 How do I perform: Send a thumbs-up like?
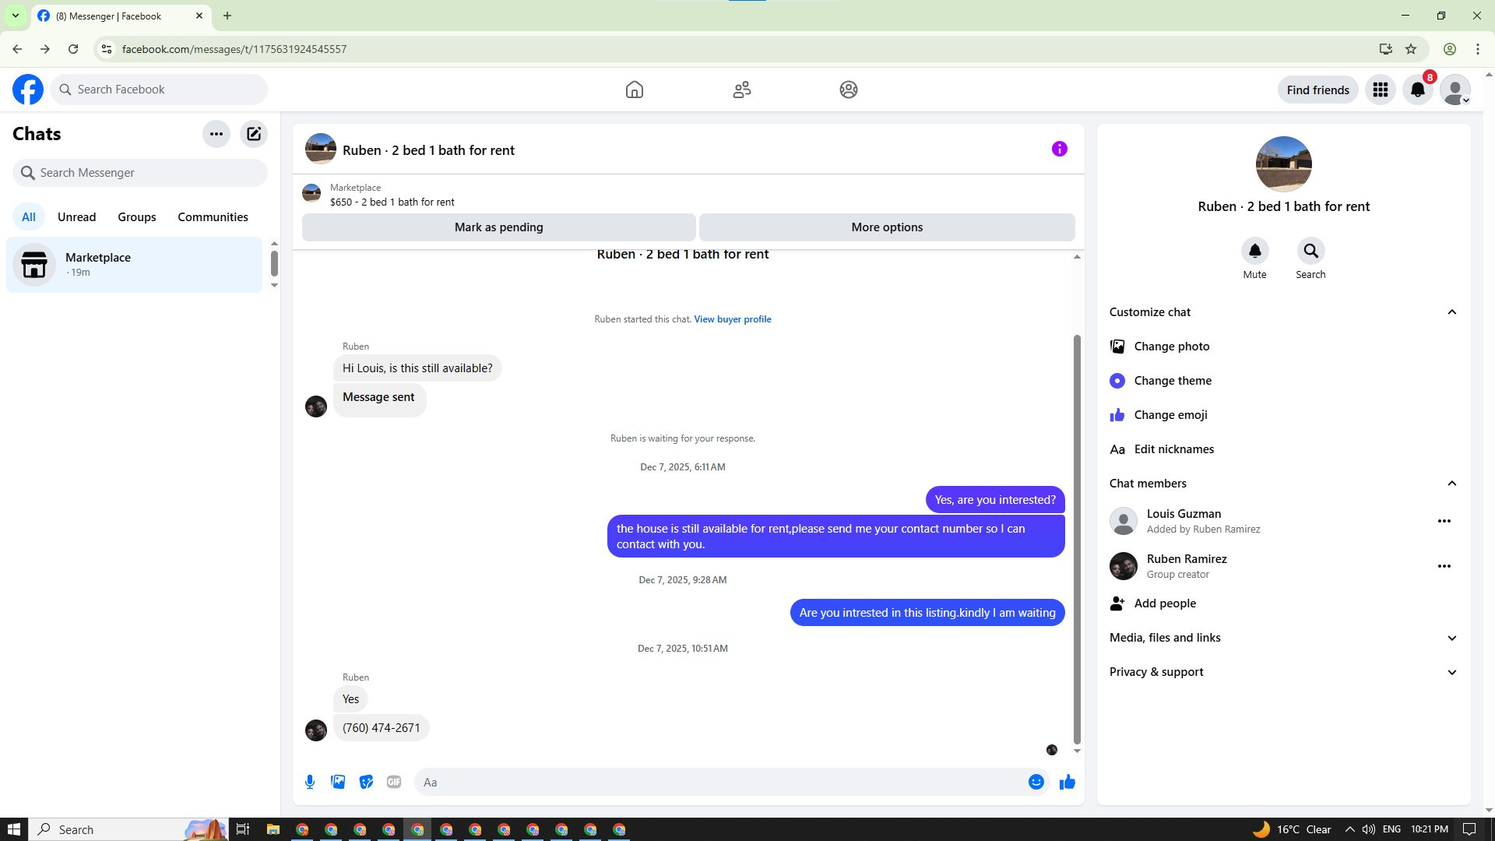1067,782
